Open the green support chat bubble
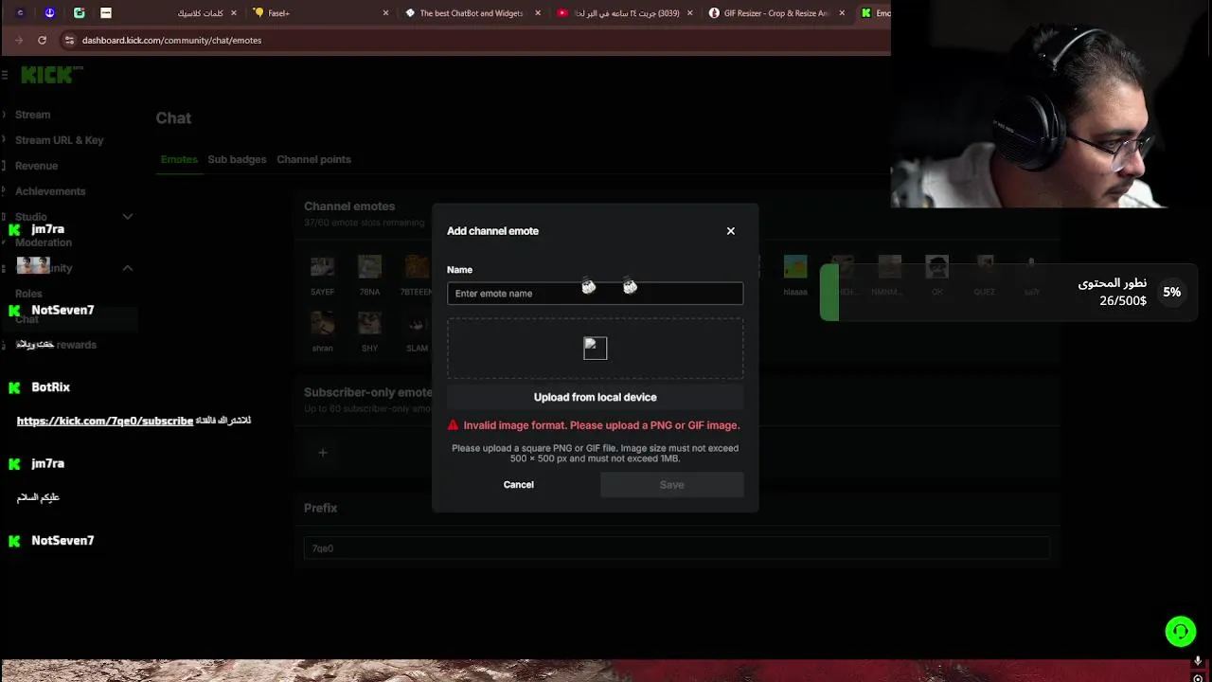 click(1180, 631)
